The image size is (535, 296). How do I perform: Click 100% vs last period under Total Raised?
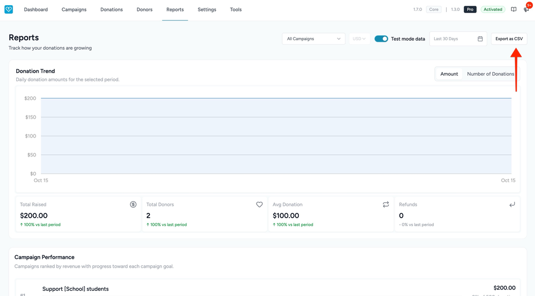tap(40, 225)
